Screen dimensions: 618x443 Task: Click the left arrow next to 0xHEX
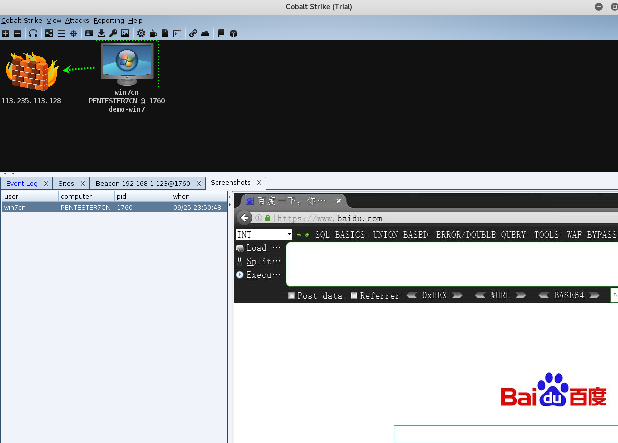point(412,295)
